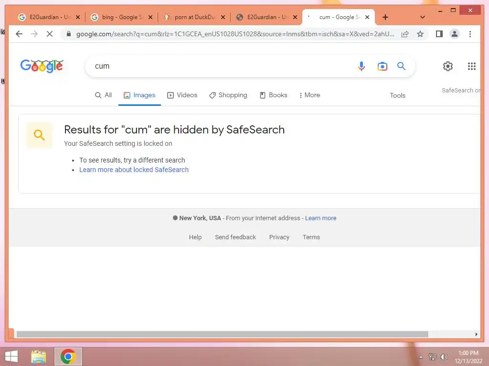Share this page from address bar
489x366 pixels.
click(405, 34)
